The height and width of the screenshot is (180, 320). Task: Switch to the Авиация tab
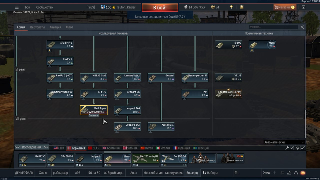tap(55, 27)
